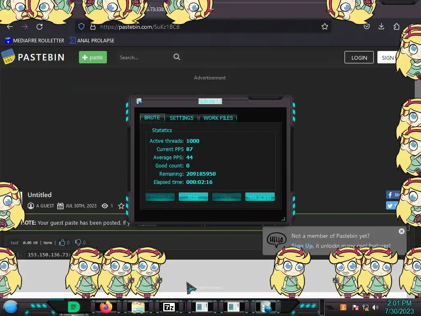Click the SIGN up button
The image size is (421, 316).
point(387,57)
